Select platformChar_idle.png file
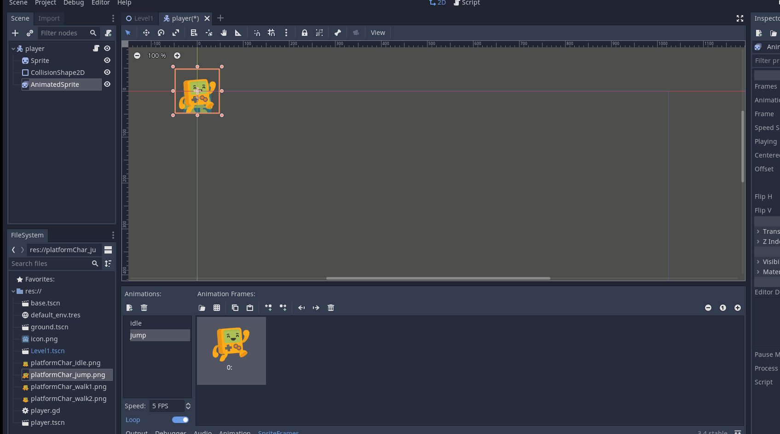 pos(65,363)
